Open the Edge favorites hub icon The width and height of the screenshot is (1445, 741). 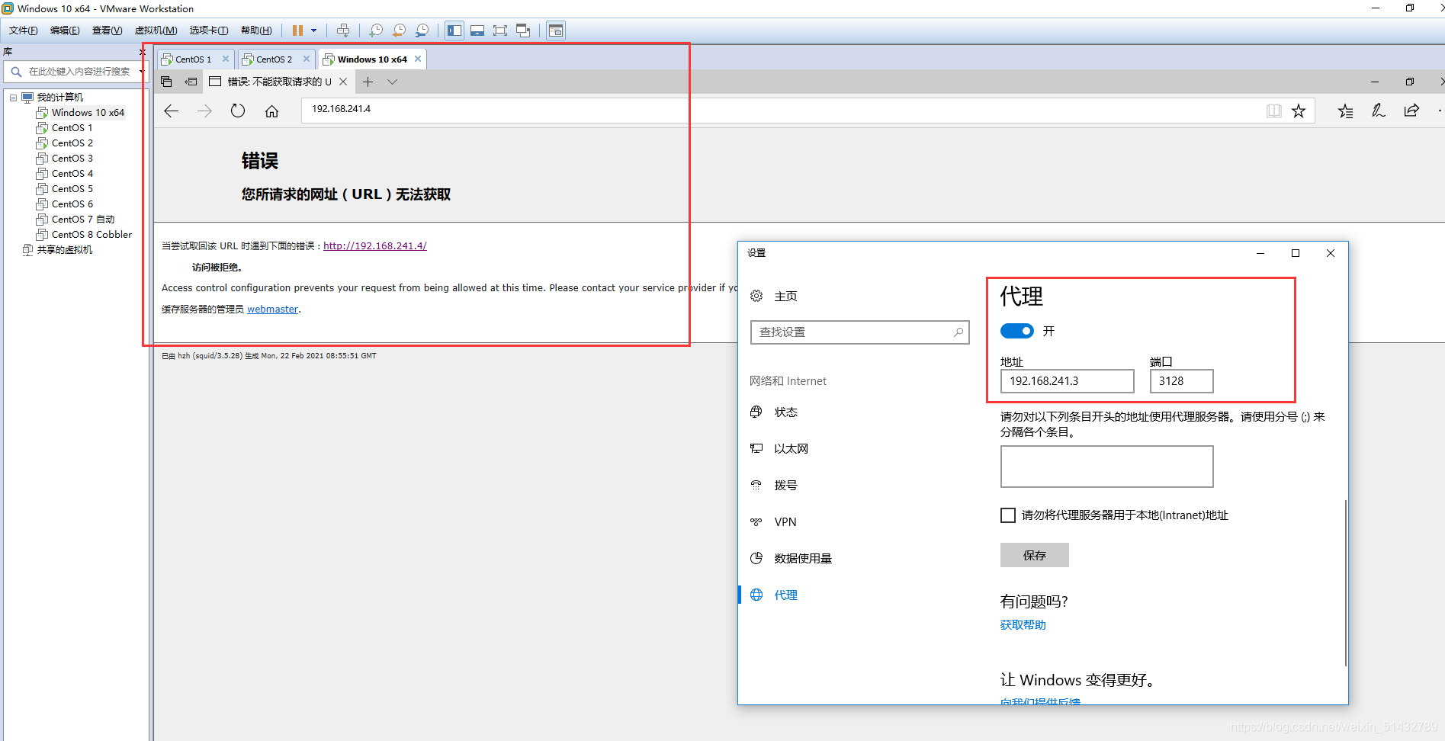point(1346,111)
